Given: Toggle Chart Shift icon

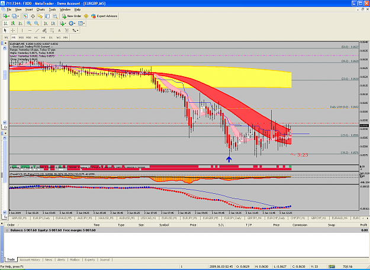Looking at the screenshot, I should (x=53, y=23).
